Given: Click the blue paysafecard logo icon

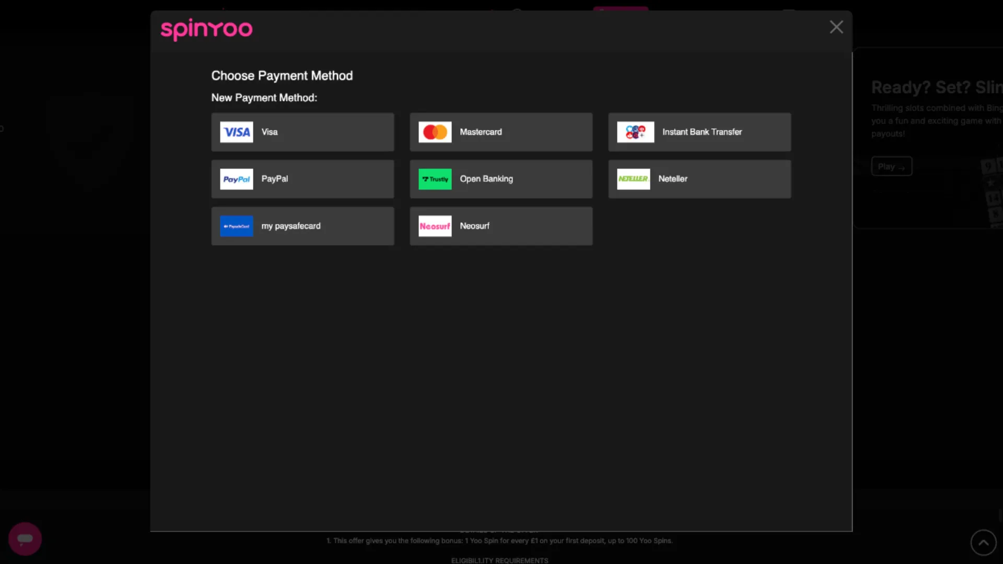Looking at the screenshot, I should [236, 226].
